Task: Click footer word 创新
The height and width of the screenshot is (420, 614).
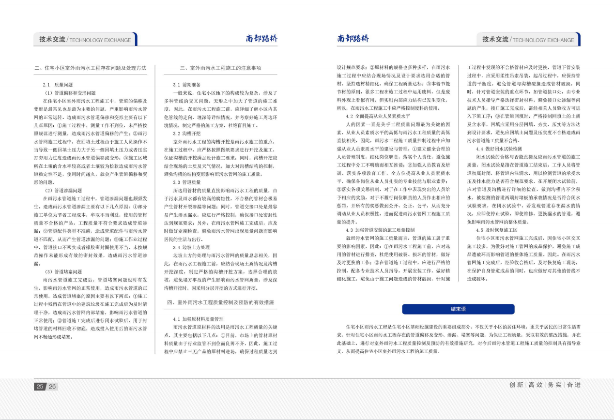Action: click(x=516, y=385)
